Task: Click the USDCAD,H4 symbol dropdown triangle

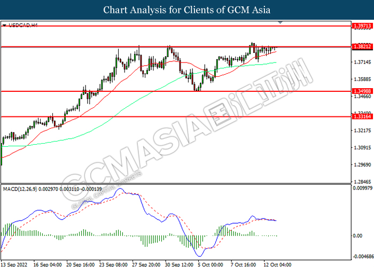Action: [x=4, y=25]
